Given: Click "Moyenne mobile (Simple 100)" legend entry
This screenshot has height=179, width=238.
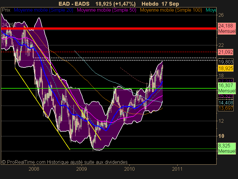Looking at the screenshot, I should click(171, 10).
